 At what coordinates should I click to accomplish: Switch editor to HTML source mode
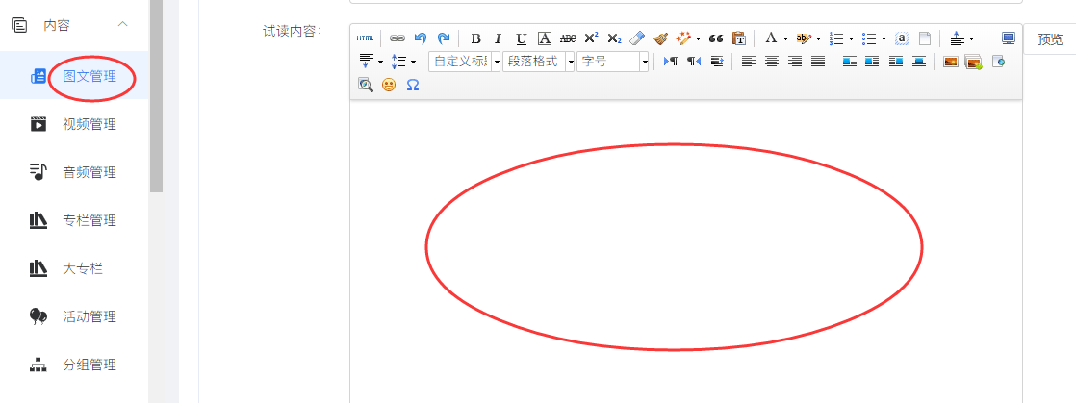click(x=365, y=38)
